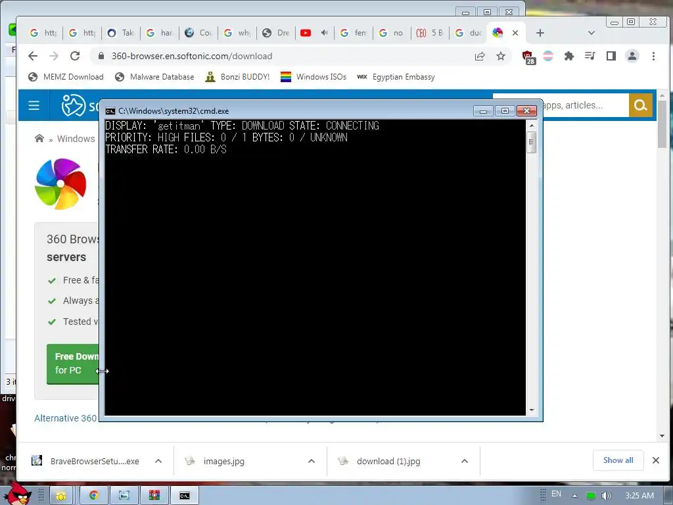The image size is (673, 505).
Task: Click Show all downloads
Action: (x=618, y=460)
